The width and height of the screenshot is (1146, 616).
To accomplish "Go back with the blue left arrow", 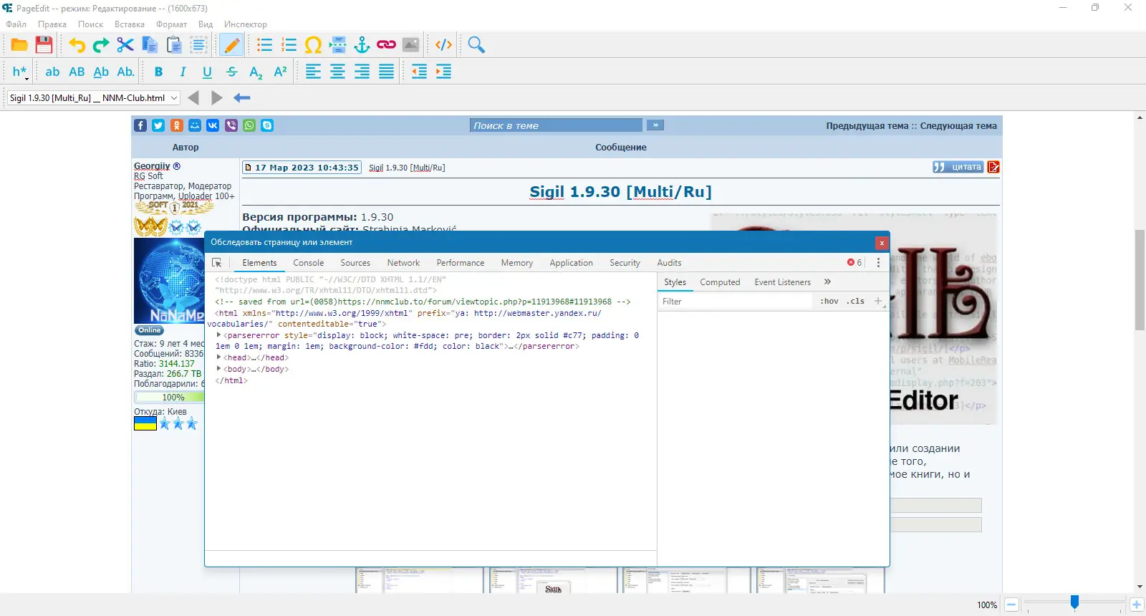I will (242, 98).
